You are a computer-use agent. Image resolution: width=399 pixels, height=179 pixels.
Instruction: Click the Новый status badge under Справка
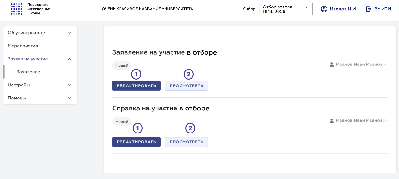122,122
